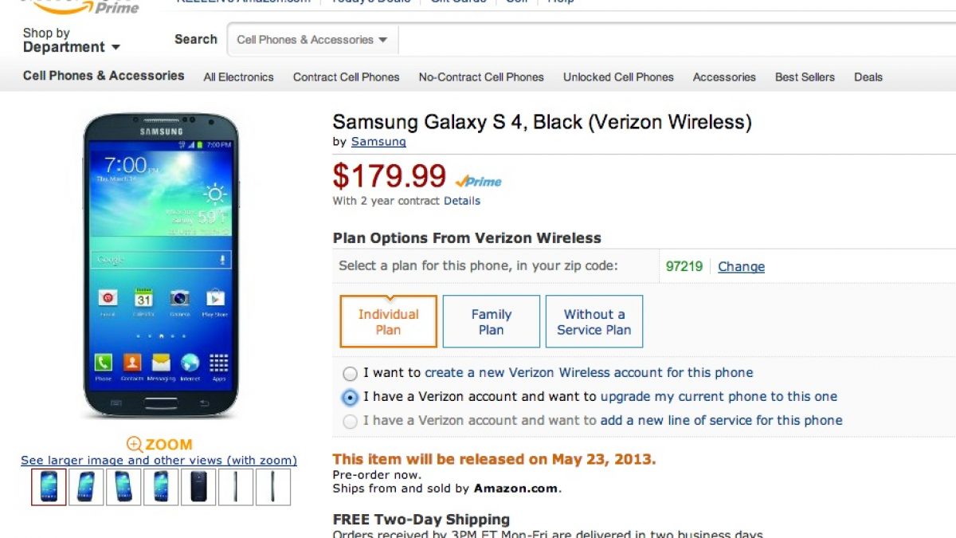Click the Prime logo beside the price
This screenshot has width=956, height=538.
(x=479, y=182)
